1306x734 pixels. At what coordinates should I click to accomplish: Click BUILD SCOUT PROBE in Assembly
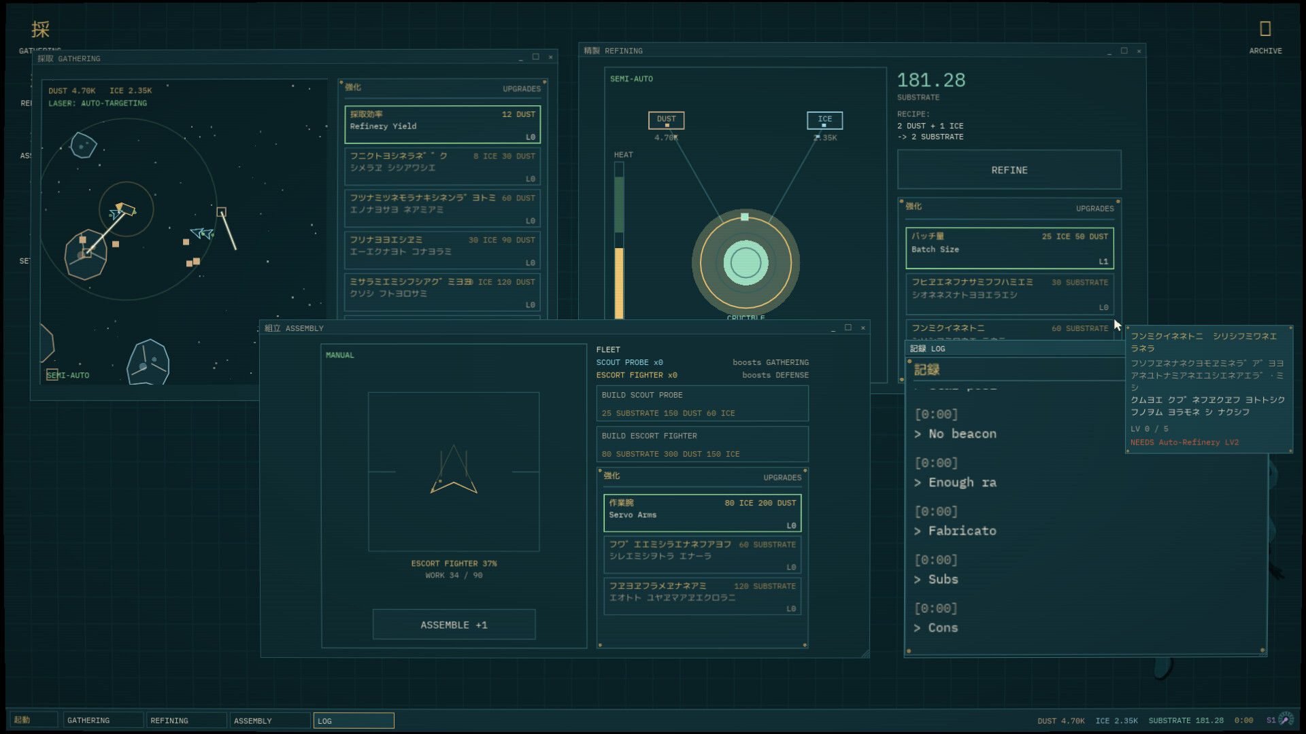tap(702, 404)
